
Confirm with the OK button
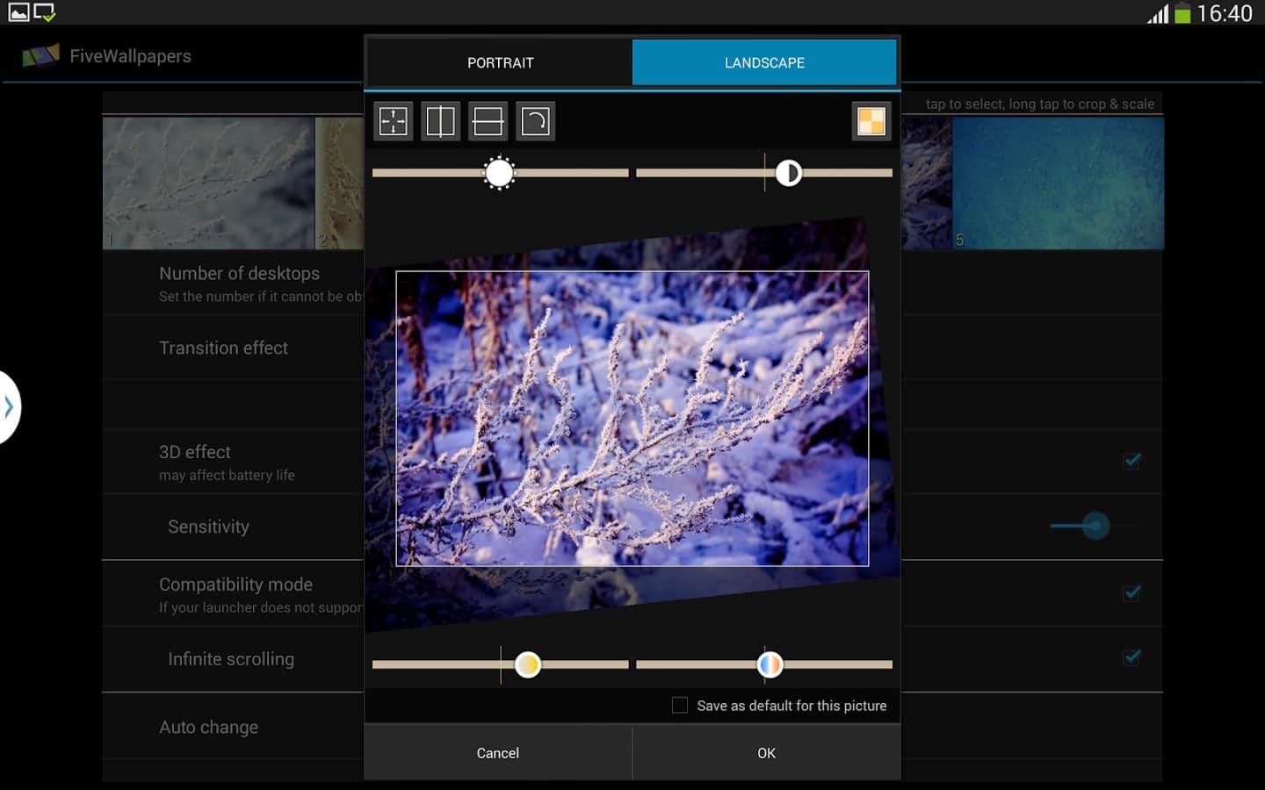(766, 753)
